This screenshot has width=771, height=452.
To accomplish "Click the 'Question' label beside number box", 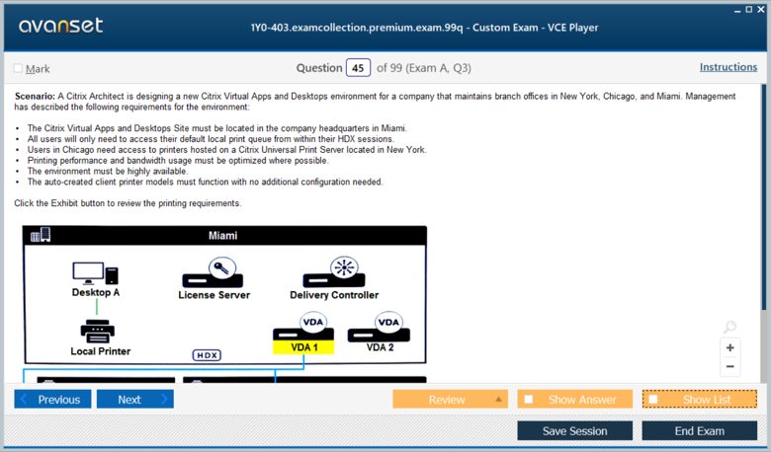I will point(319,68).
